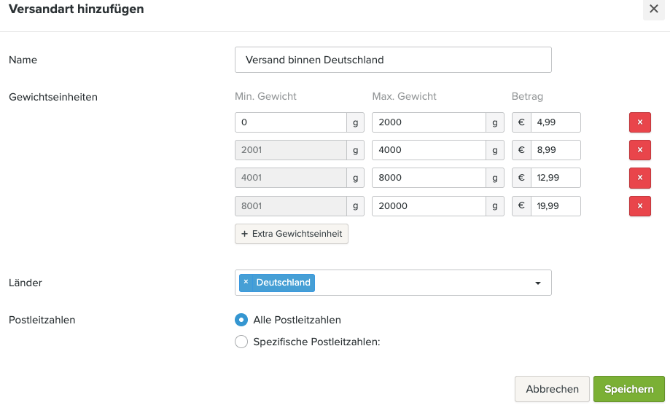Open the Länder dropdown arrow

tap(538, 283)
